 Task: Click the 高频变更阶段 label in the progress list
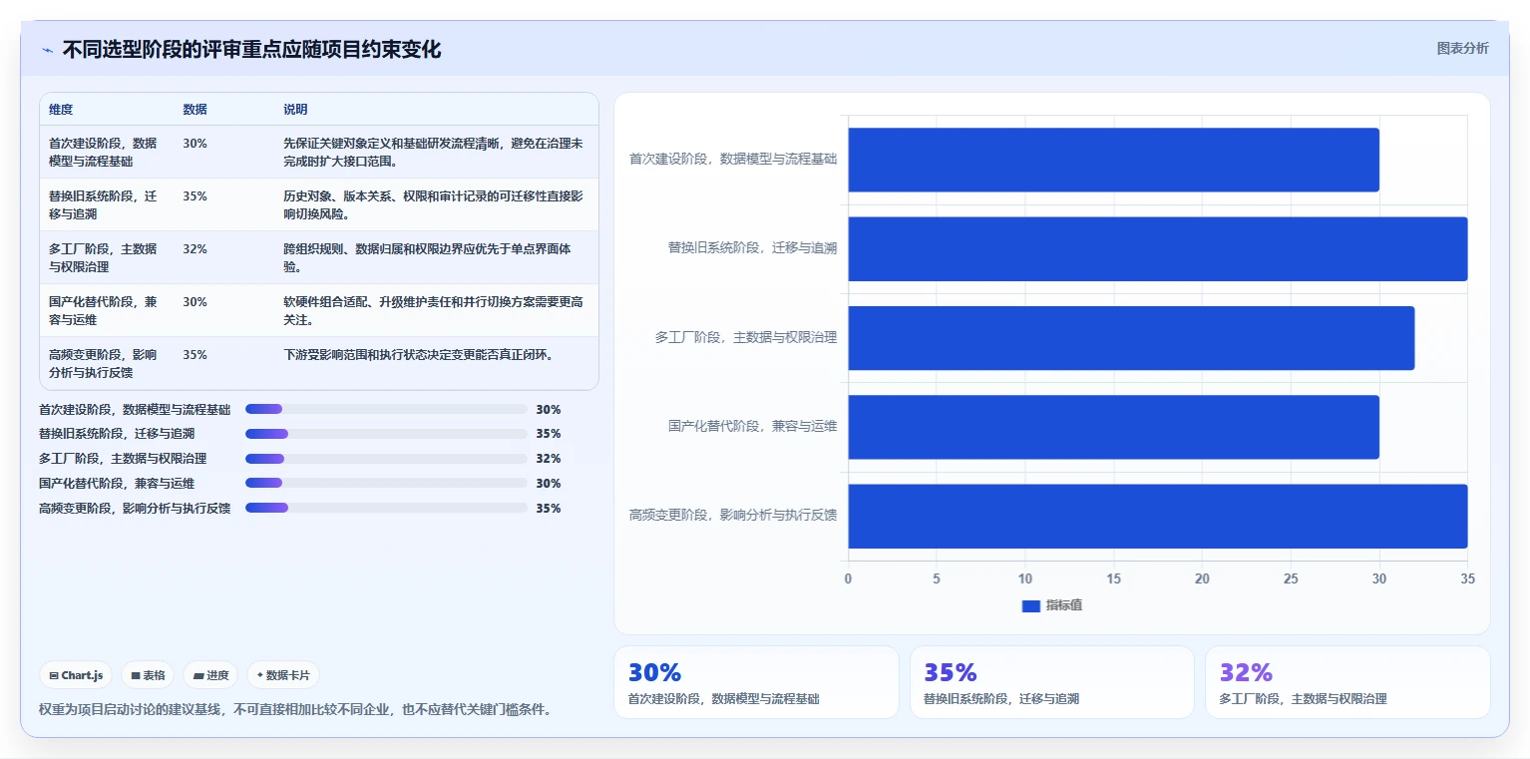[x=135, y=508]
